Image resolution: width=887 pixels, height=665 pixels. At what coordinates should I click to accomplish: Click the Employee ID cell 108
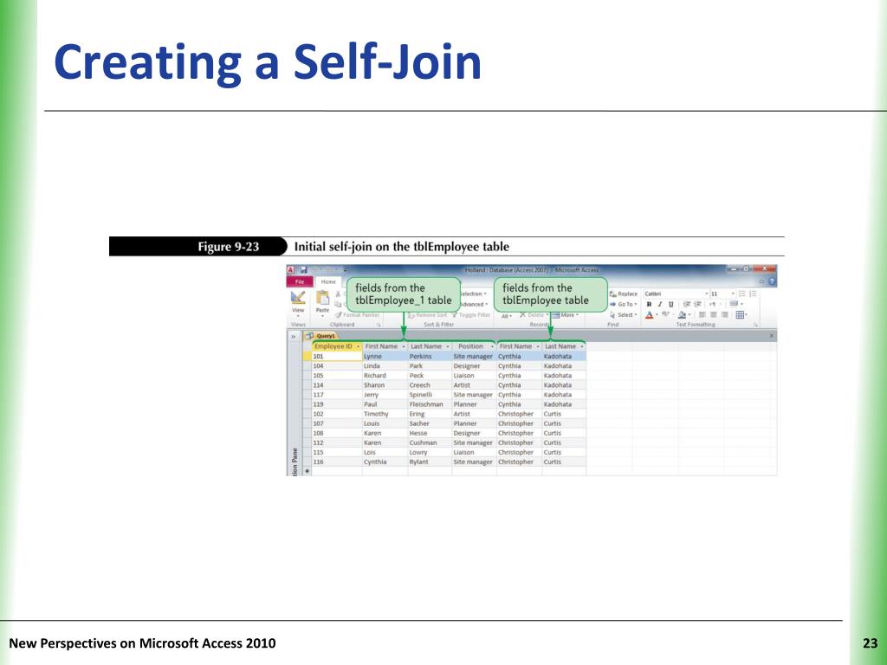coord(337,434)
